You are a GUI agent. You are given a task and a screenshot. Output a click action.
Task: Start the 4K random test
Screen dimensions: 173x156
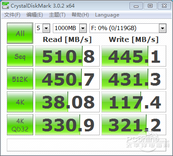coord(20,102)
